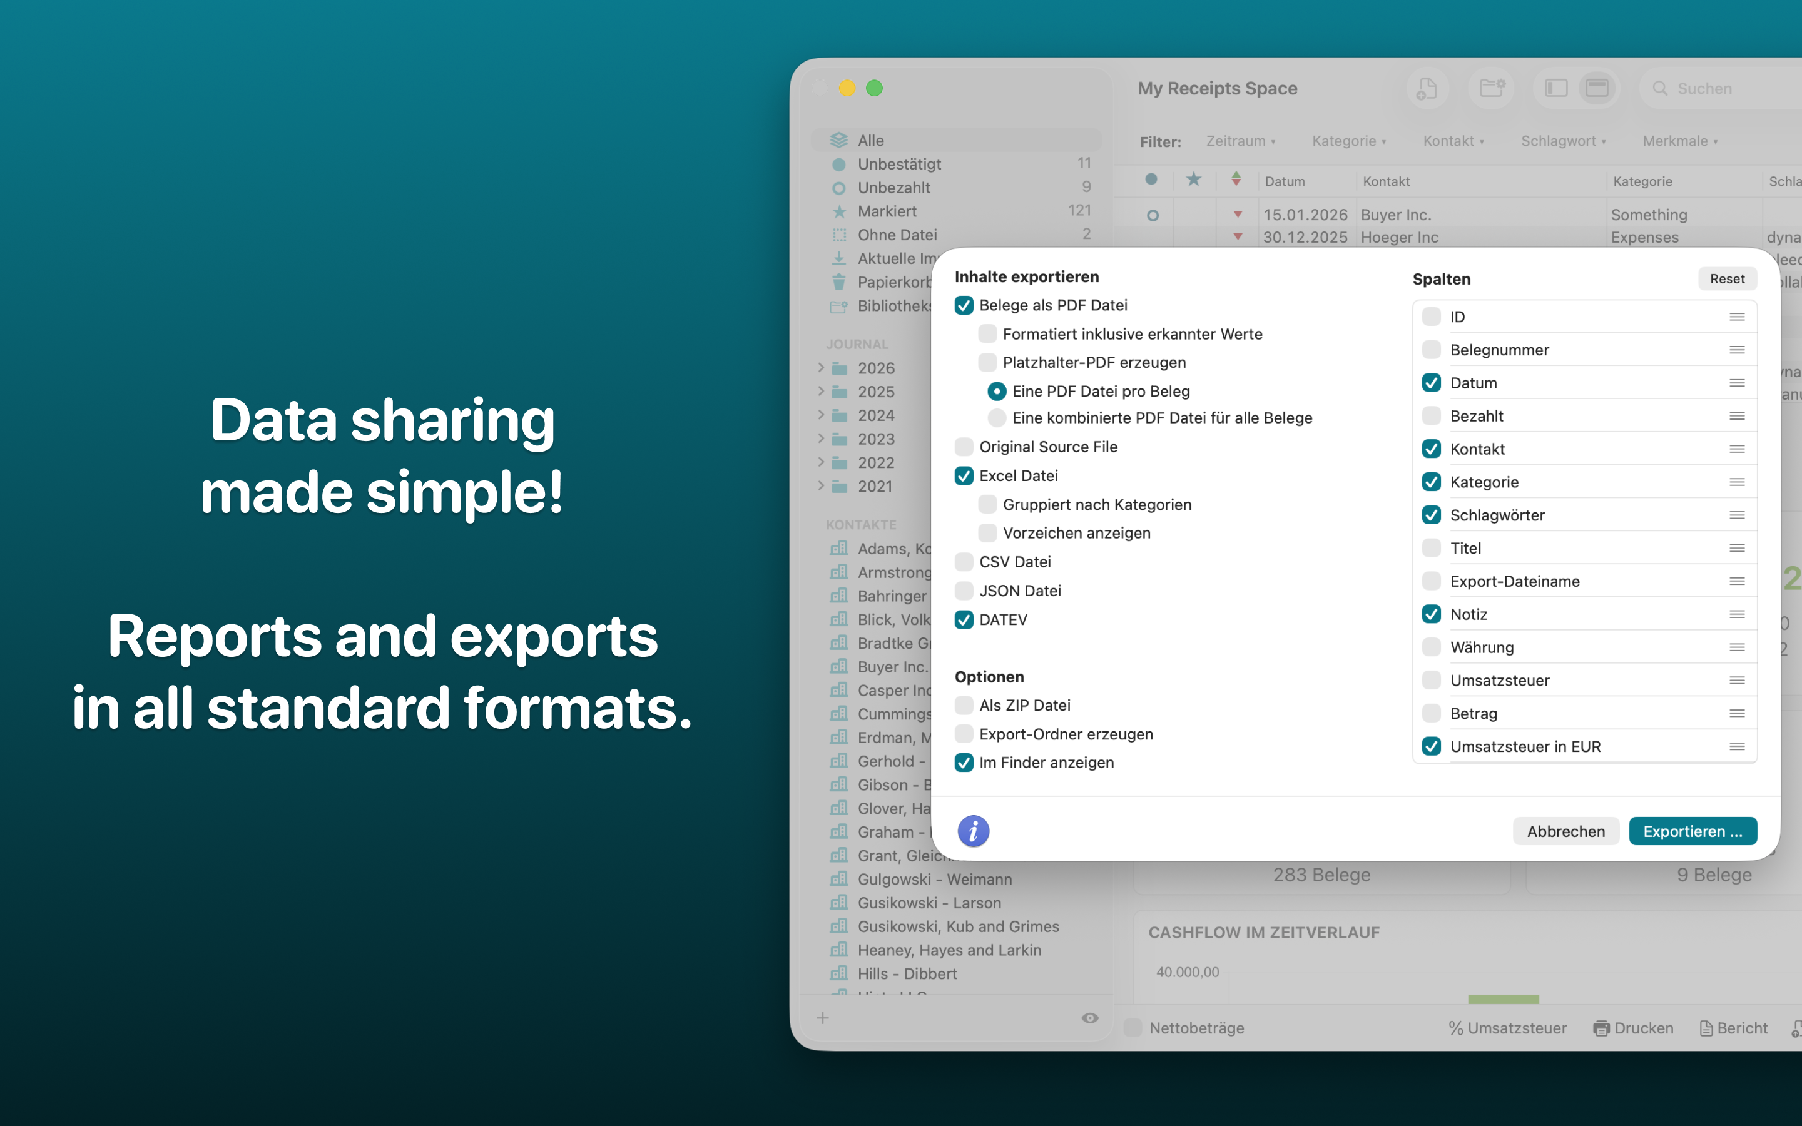Click the eye icon below the sidebar

(1089, 1017)
